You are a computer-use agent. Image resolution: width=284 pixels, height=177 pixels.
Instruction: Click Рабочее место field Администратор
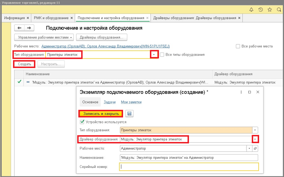(183, 148)
